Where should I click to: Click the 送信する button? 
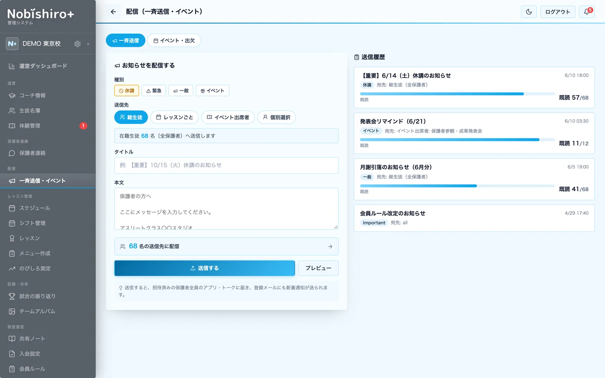[205, 268]
